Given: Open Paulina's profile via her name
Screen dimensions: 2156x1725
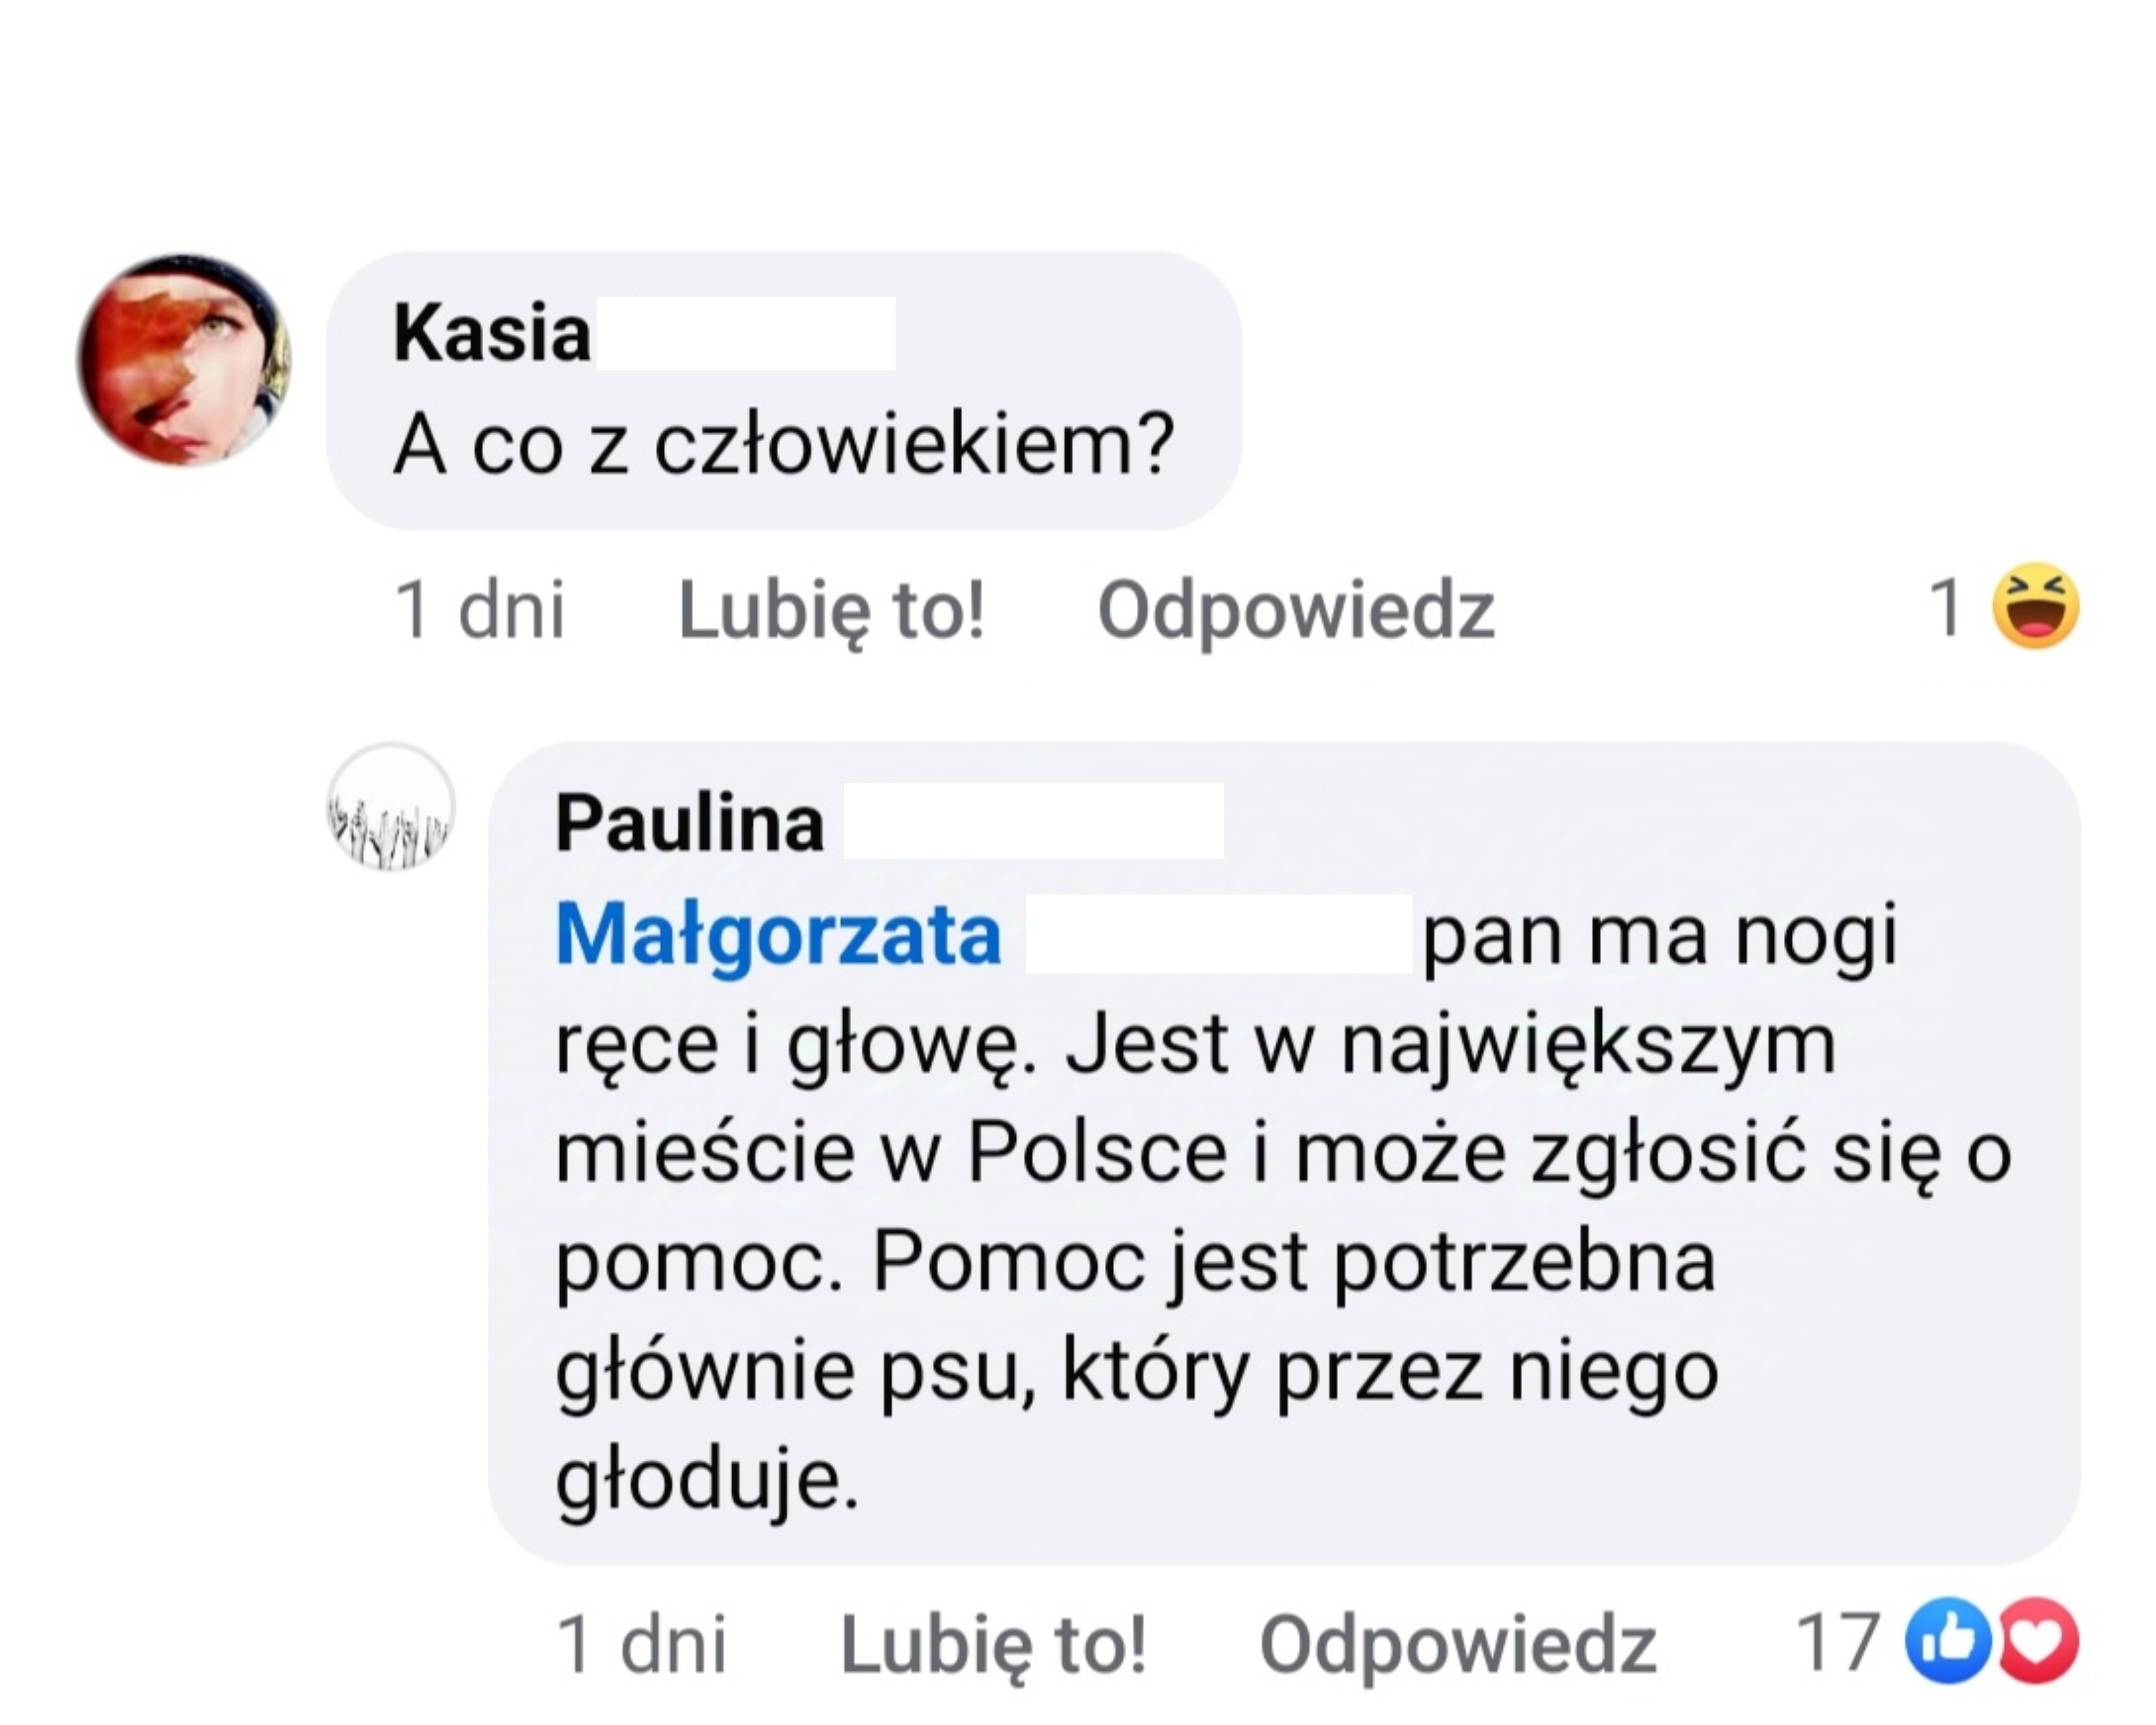Looking at the screenshot, I should pos(689,824).
